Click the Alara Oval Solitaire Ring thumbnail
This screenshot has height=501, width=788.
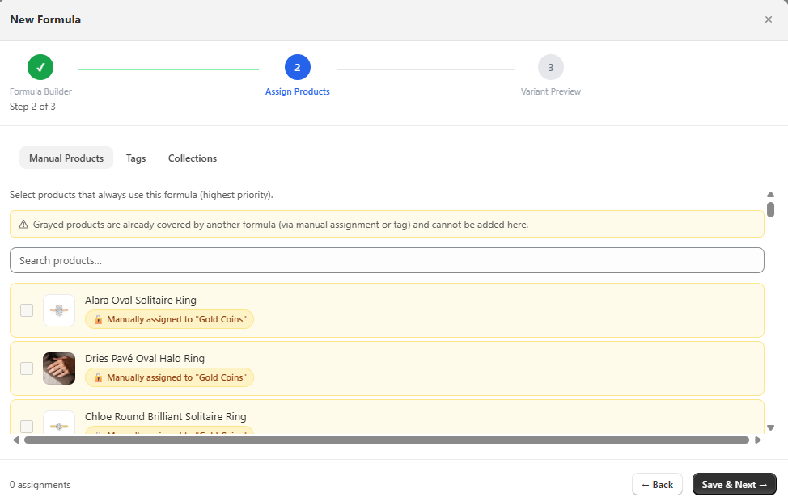tap(59, 310)
